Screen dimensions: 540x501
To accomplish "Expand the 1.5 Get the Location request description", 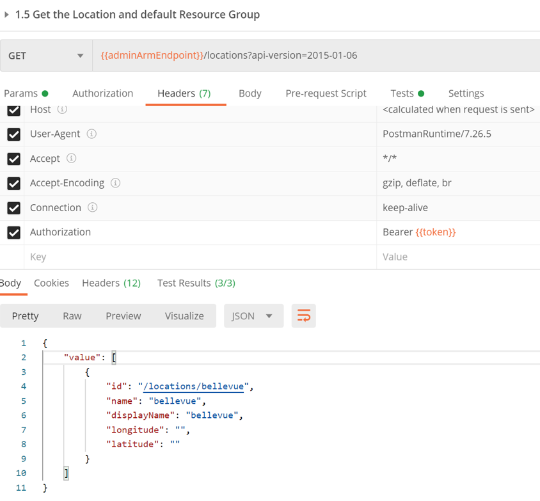I will pyautogui.click(x=6, y=15).
